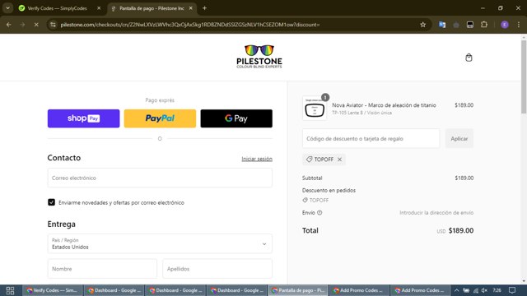Click the shipping info help icon
527x296 pixels.
coord(319,212)
